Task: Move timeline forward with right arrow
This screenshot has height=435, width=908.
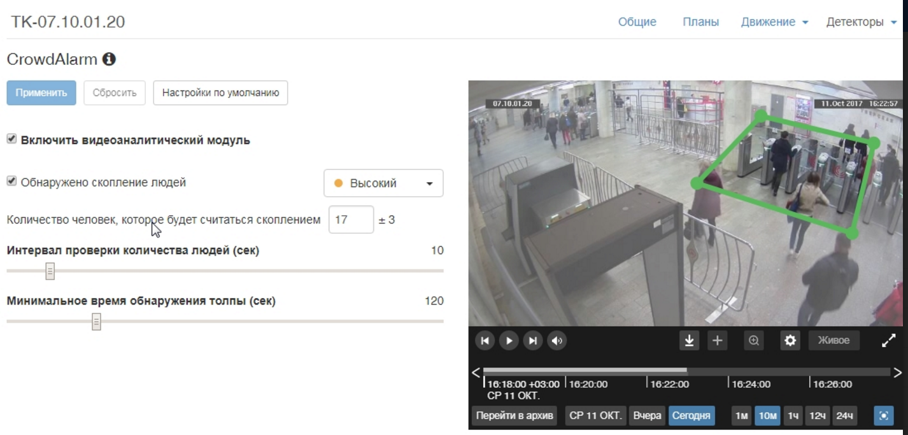Action: (x=898, y=372)
